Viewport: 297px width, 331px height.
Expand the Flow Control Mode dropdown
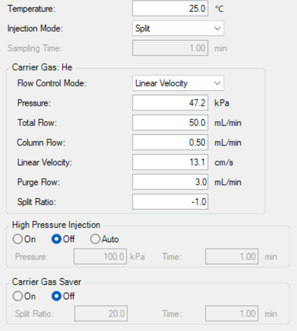178,83
